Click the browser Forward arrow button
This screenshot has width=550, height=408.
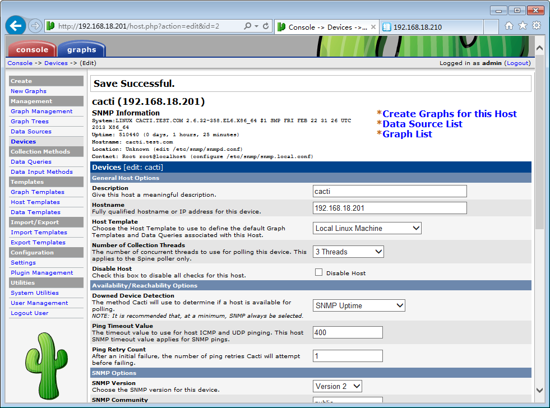click(35, 26)
